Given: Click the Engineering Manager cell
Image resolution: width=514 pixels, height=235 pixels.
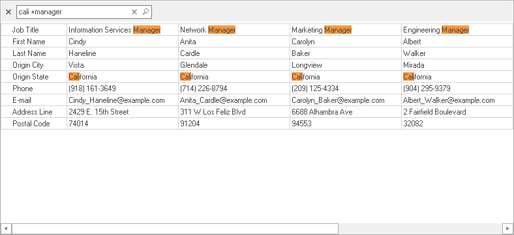Looking at the screenshot, I should point(458,30).
